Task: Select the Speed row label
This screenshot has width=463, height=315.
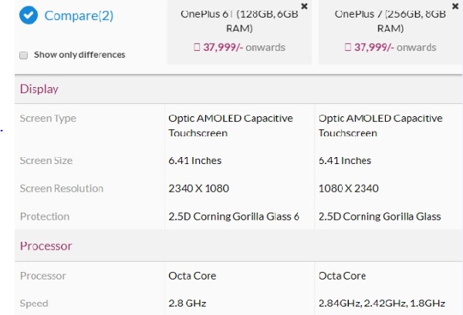Action: tap(34, 303)
